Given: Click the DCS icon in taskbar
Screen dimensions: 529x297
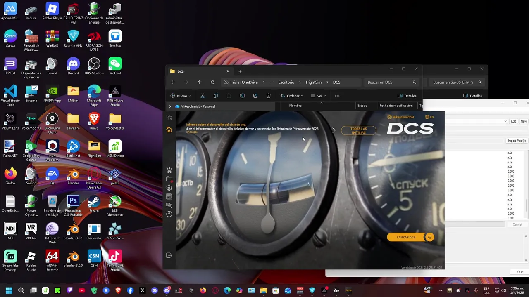Looking at the screenshot, I should pos(348,290).
